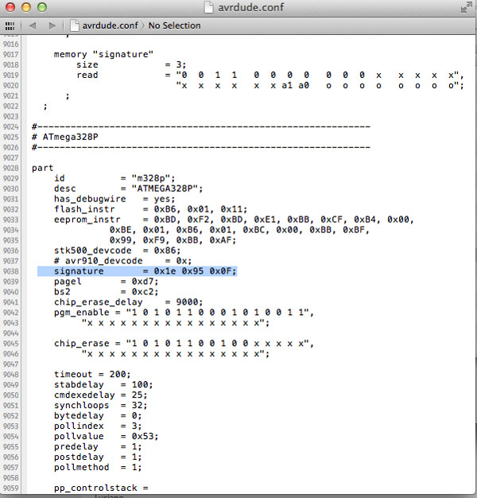The height and width of the screenshot is (498, 477).
Task: Click line number 9028 in the gutter
Action: point(11,168)
